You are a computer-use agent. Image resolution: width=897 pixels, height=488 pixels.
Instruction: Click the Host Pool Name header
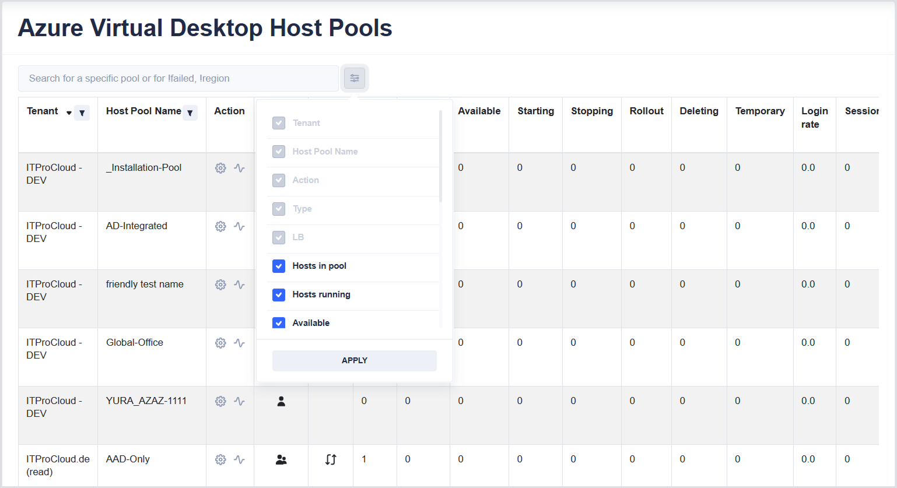(x=143, y=111)
